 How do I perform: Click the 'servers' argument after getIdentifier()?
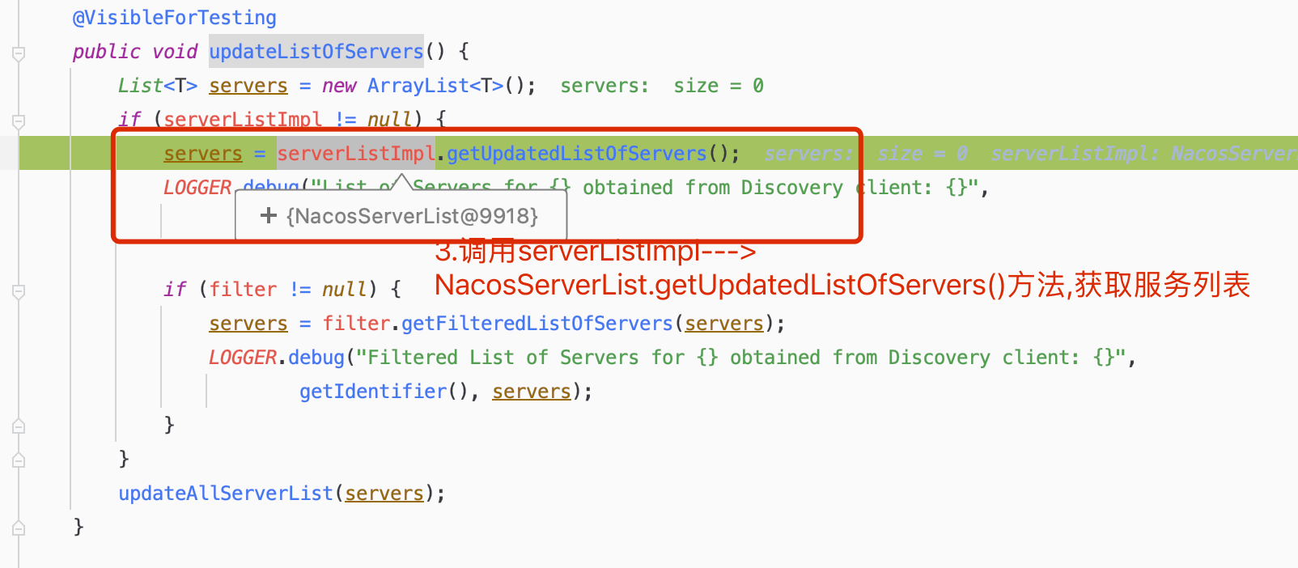[532, 392]
